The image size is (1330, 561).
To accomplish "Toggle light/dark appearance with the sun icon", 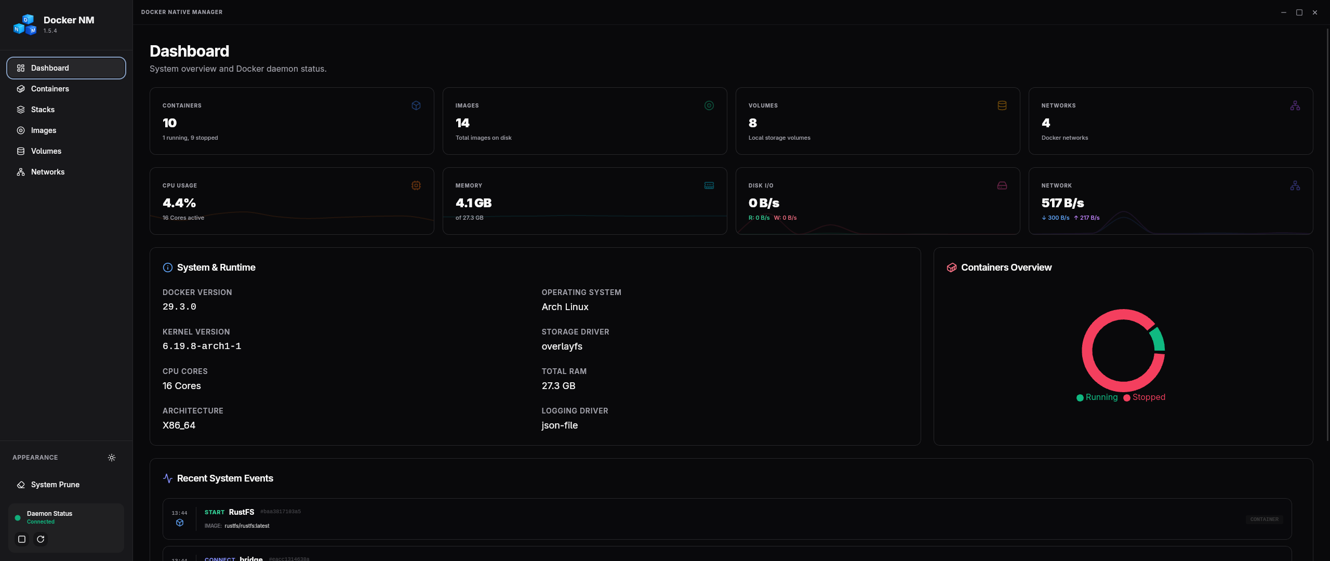I will point(112,458).
